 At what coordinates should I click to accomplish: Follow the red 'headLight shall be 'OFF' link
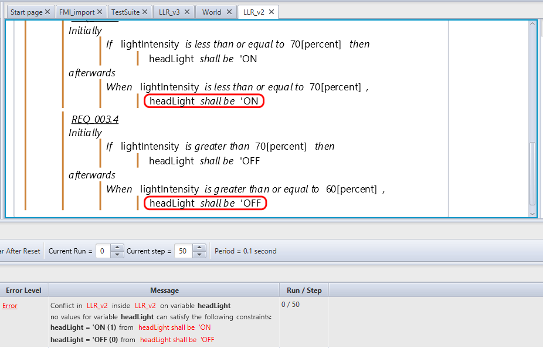[177, 340]
